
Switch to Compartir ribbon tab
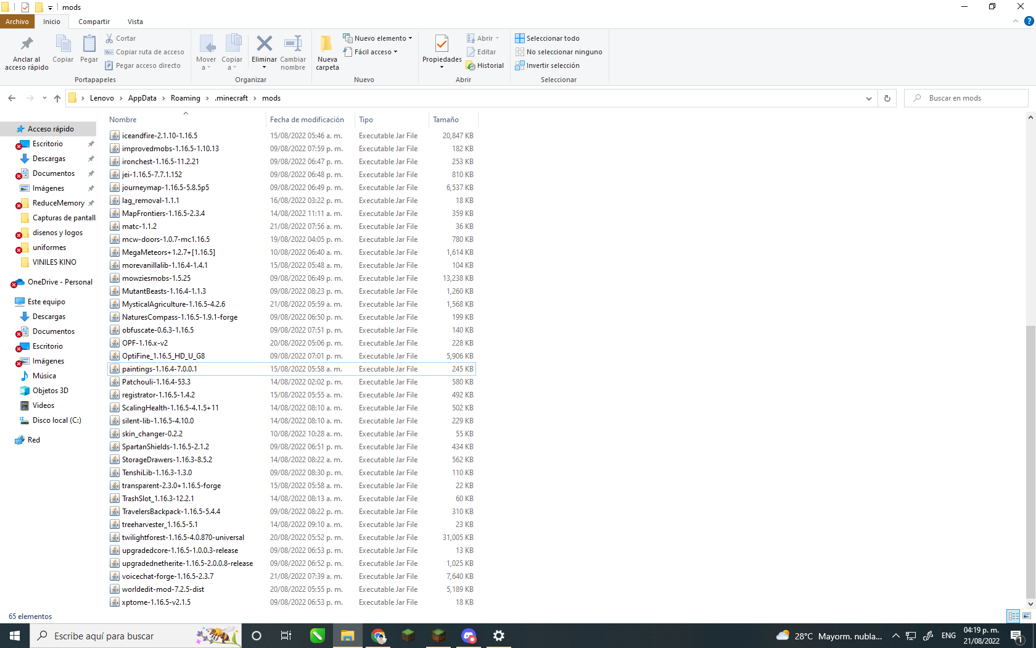click(x=94, y=22)
